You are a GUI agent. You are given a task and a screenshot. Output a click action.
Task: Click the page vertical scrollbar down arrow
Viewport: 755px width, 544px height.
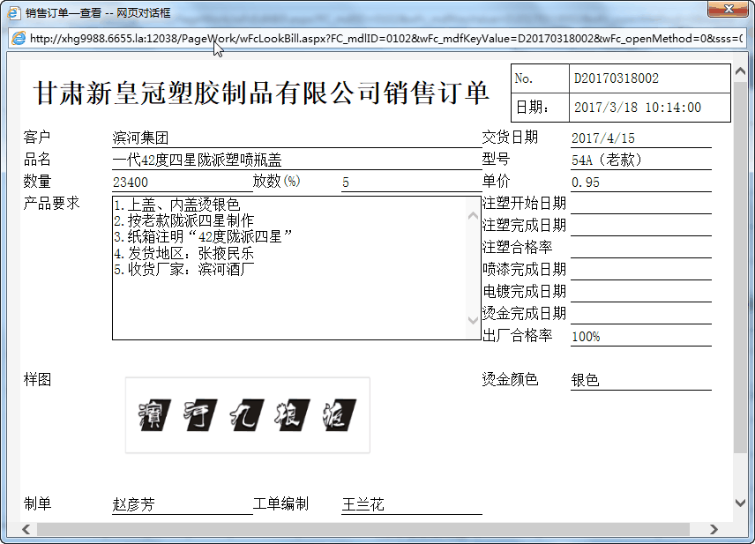(x=739, y=502)
